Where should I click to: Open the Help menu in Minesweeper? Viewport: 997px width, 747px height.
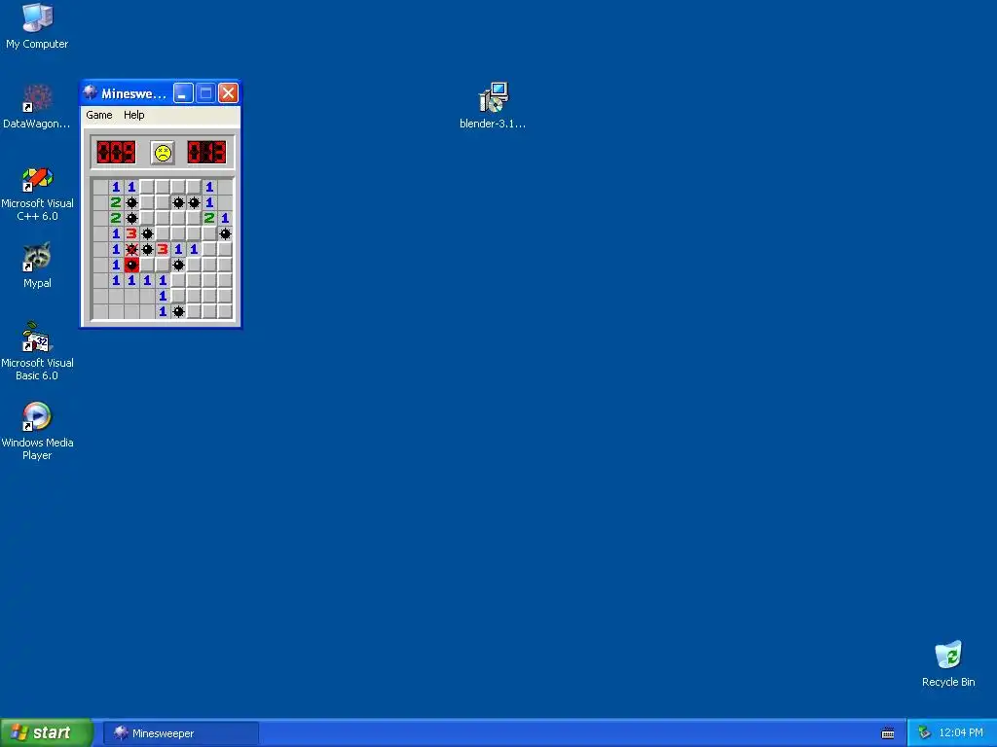point(133,115)
